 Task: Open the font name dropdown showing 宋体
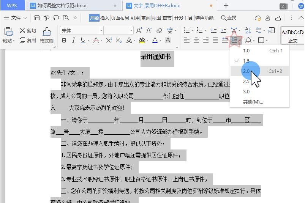click(82, 31)
